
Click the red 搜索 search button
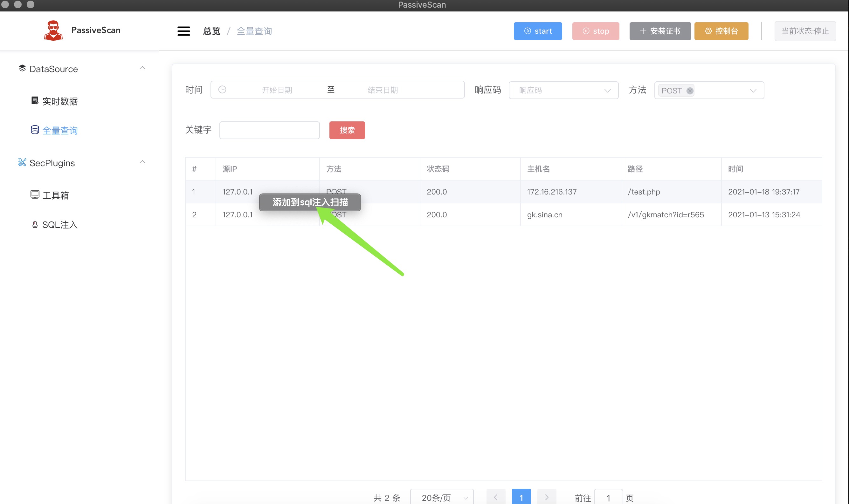(347, 130)
